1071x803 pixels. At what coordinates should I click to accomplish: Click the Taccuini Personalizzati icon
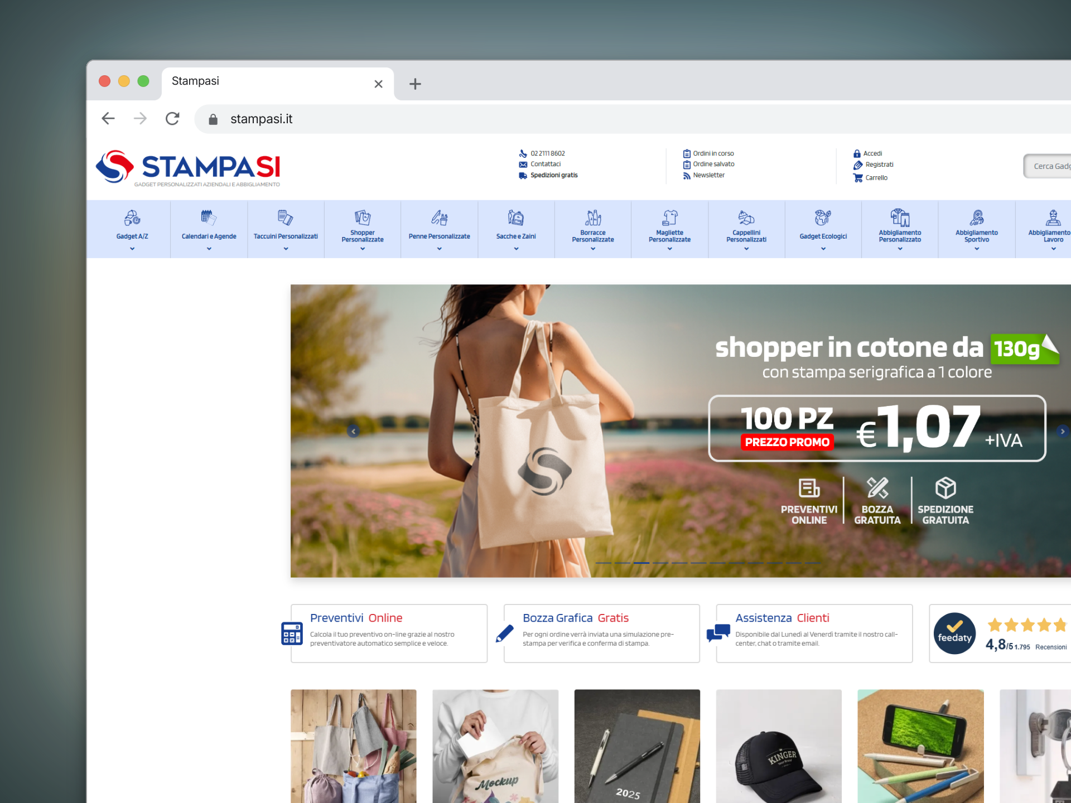pyautogui.click(x=286, y=217)
